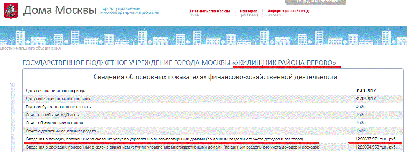Click the жилищного объединения breadcrumb
Image resolution: width=407 pixels, height=152 pixels.
30,48
